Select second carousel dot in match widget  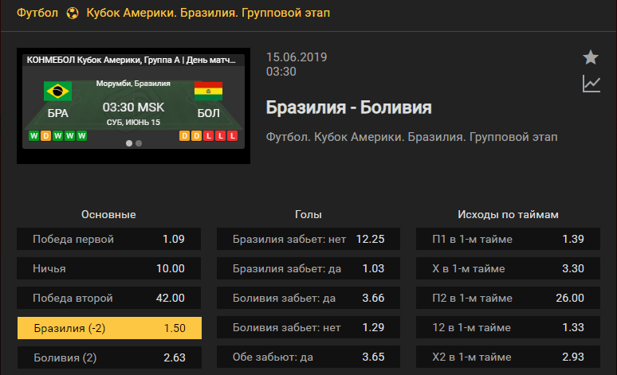pos(139,143)
